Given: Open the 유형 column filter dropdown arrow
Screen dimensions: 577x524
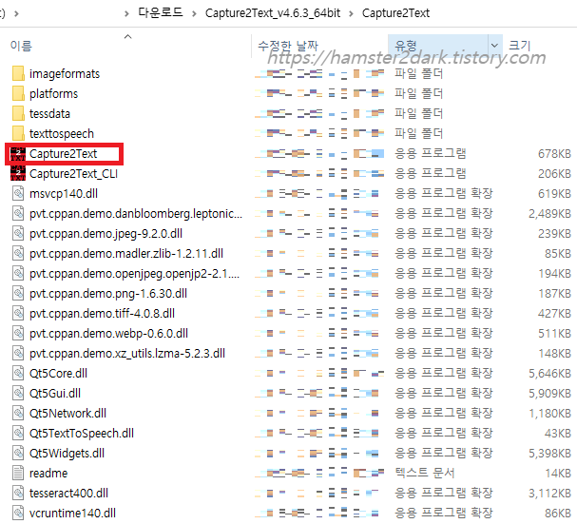Looking at the screenshot, I should [495, 46].
